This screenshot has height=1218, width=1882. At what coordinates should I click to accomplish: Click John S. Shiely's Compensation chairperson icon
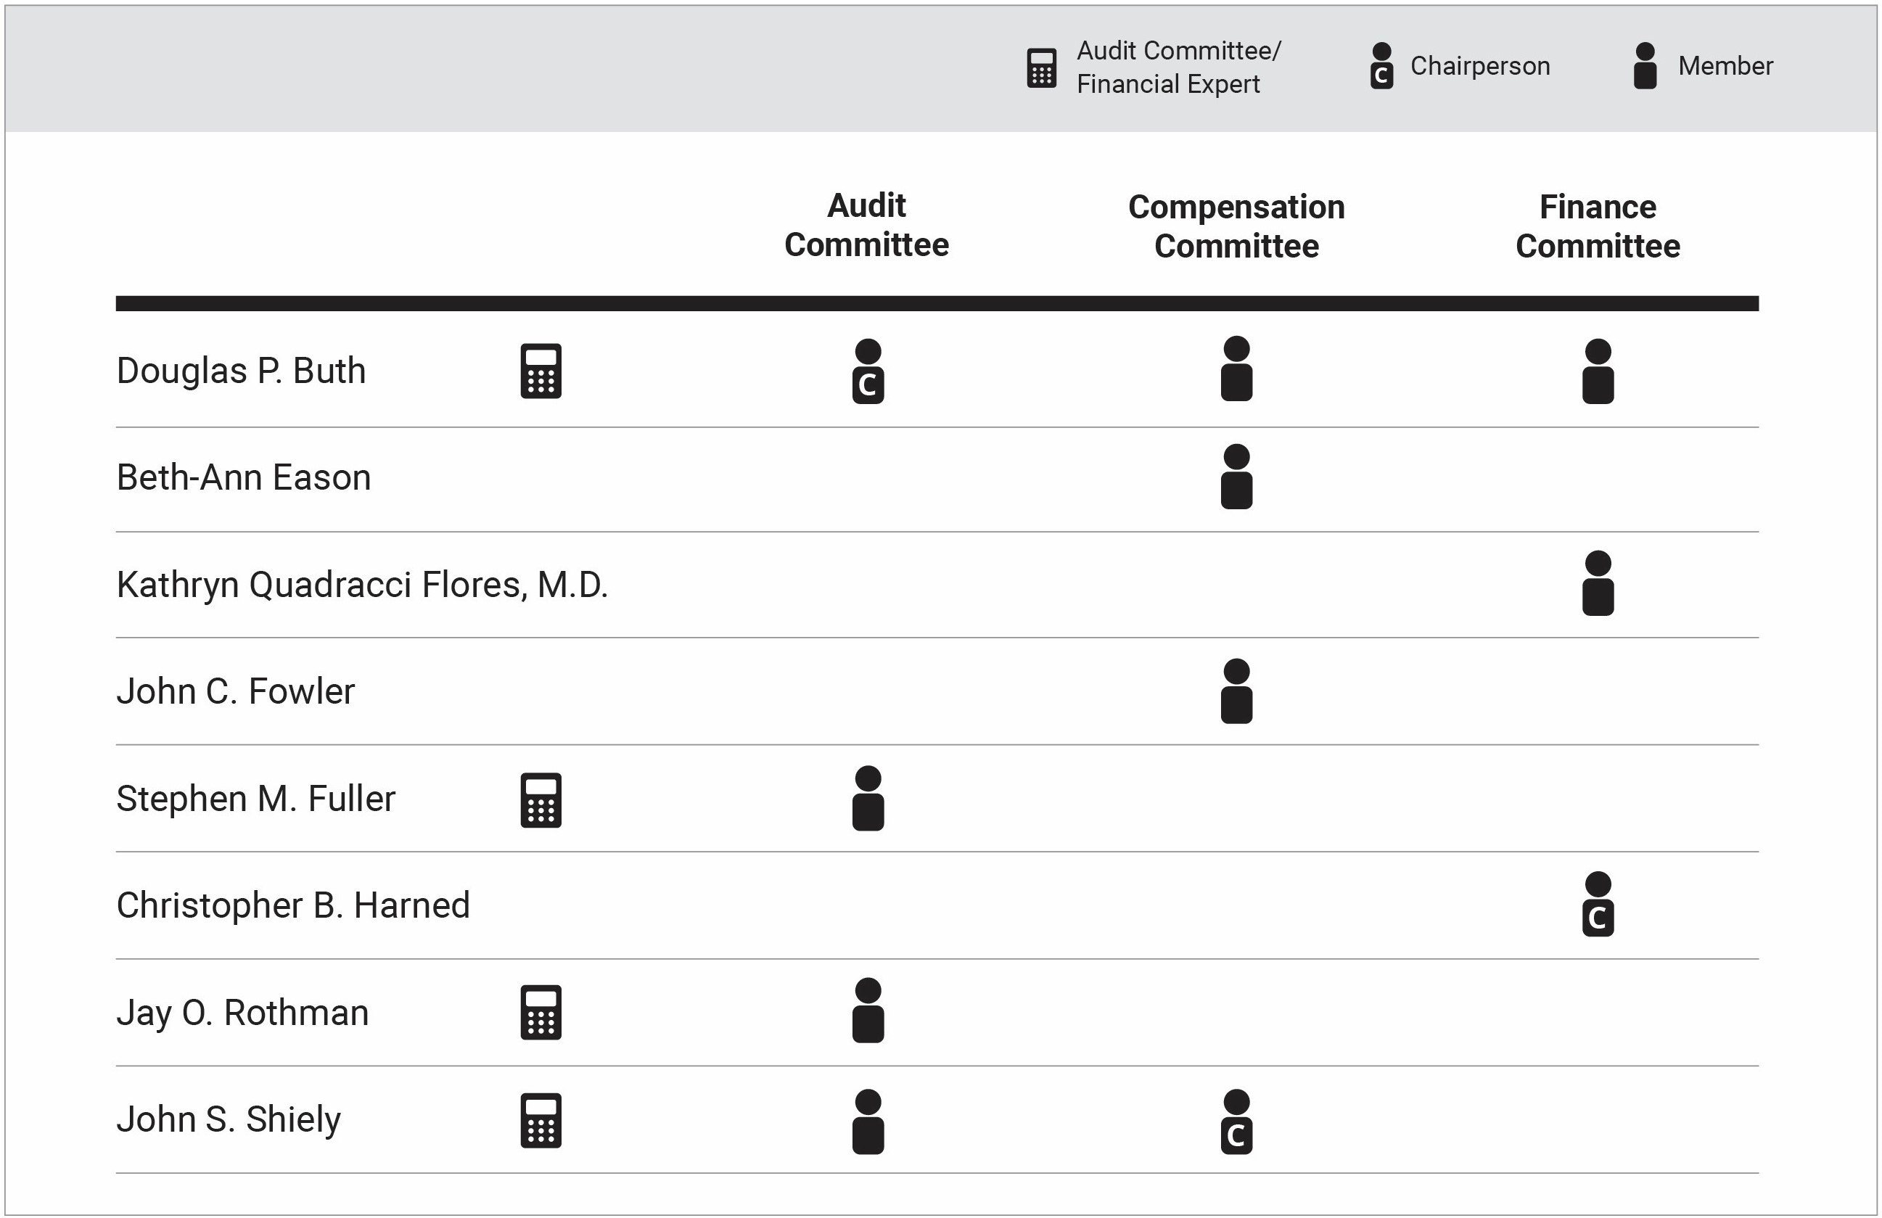point(1236,1122)
